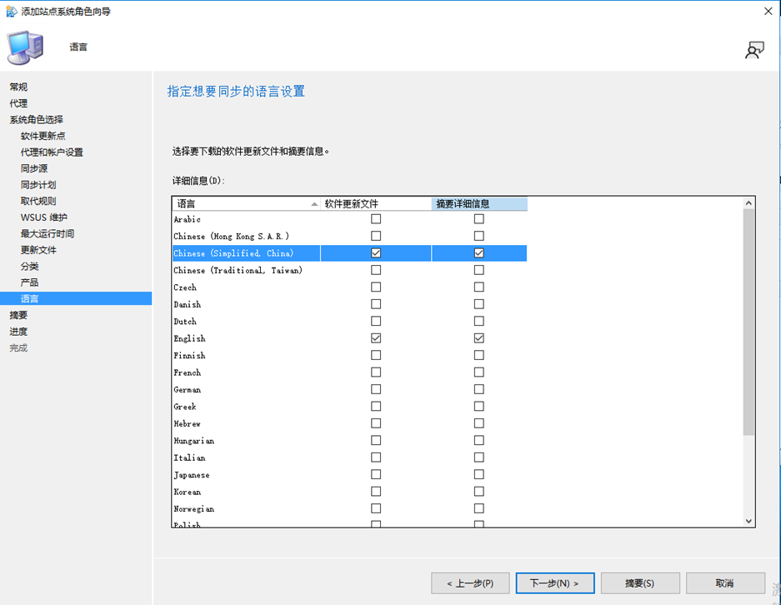
Task: Select the Chinese (Simplified, China) row
Action: point(349,253)
